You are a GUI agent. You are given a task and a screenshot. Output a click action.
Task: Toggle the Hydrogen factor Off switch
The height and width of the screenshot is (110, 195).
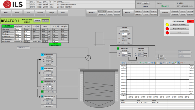(49, 32)
